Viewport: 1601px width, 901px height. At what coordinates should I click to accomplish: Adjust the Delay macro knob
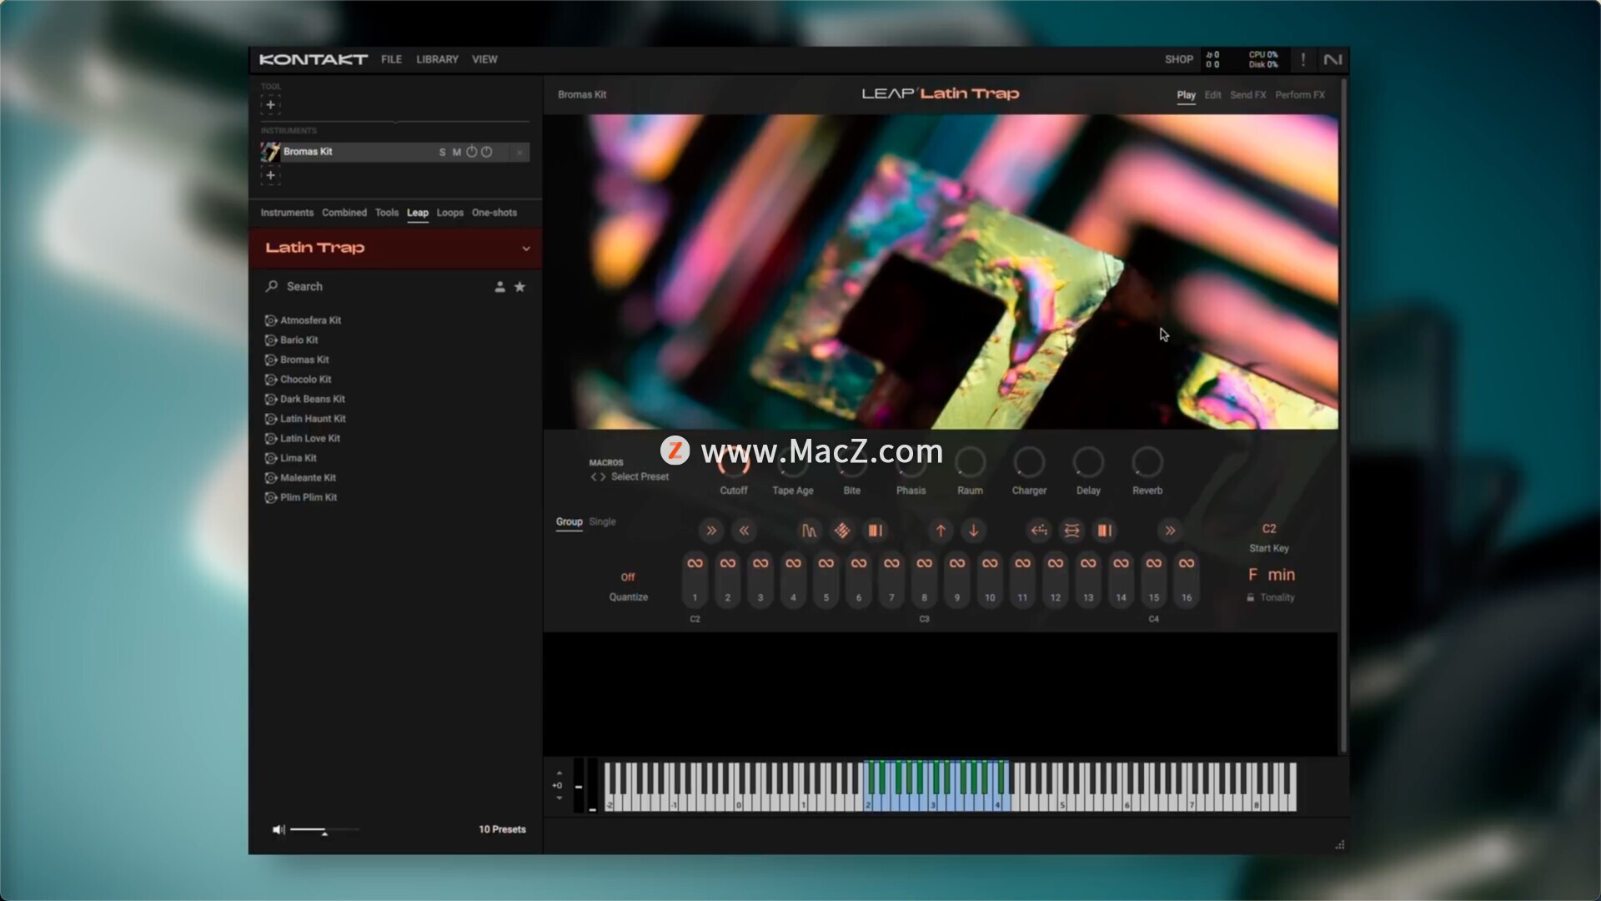[x=1088, y=462]
